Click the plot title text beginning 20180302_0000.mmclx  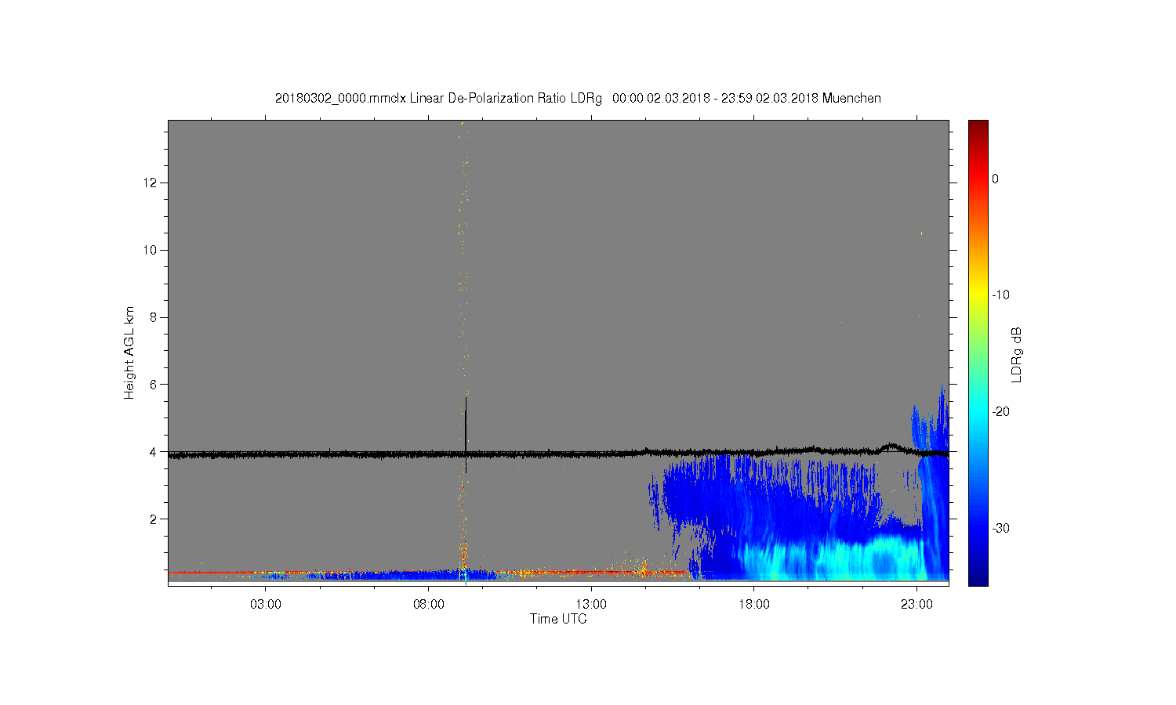578,99
